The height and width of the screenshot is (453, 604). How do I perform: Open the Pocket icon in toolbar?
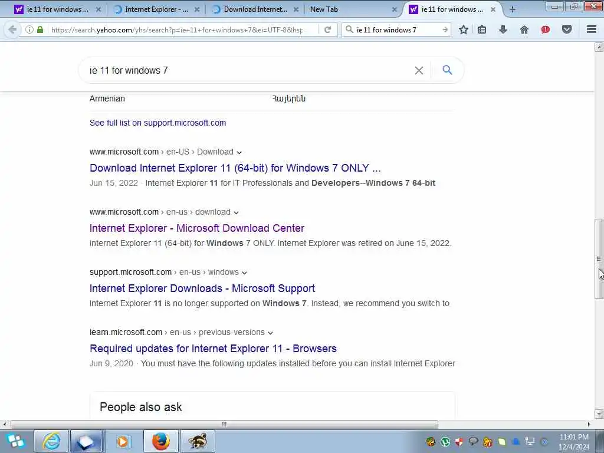567,29
